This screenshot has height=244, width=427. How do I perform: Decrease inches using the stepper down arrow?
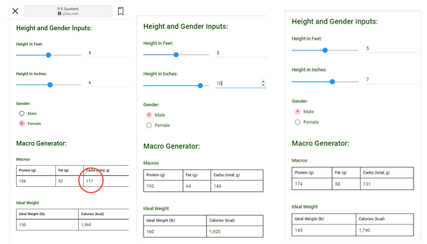(x=263, y=85)
